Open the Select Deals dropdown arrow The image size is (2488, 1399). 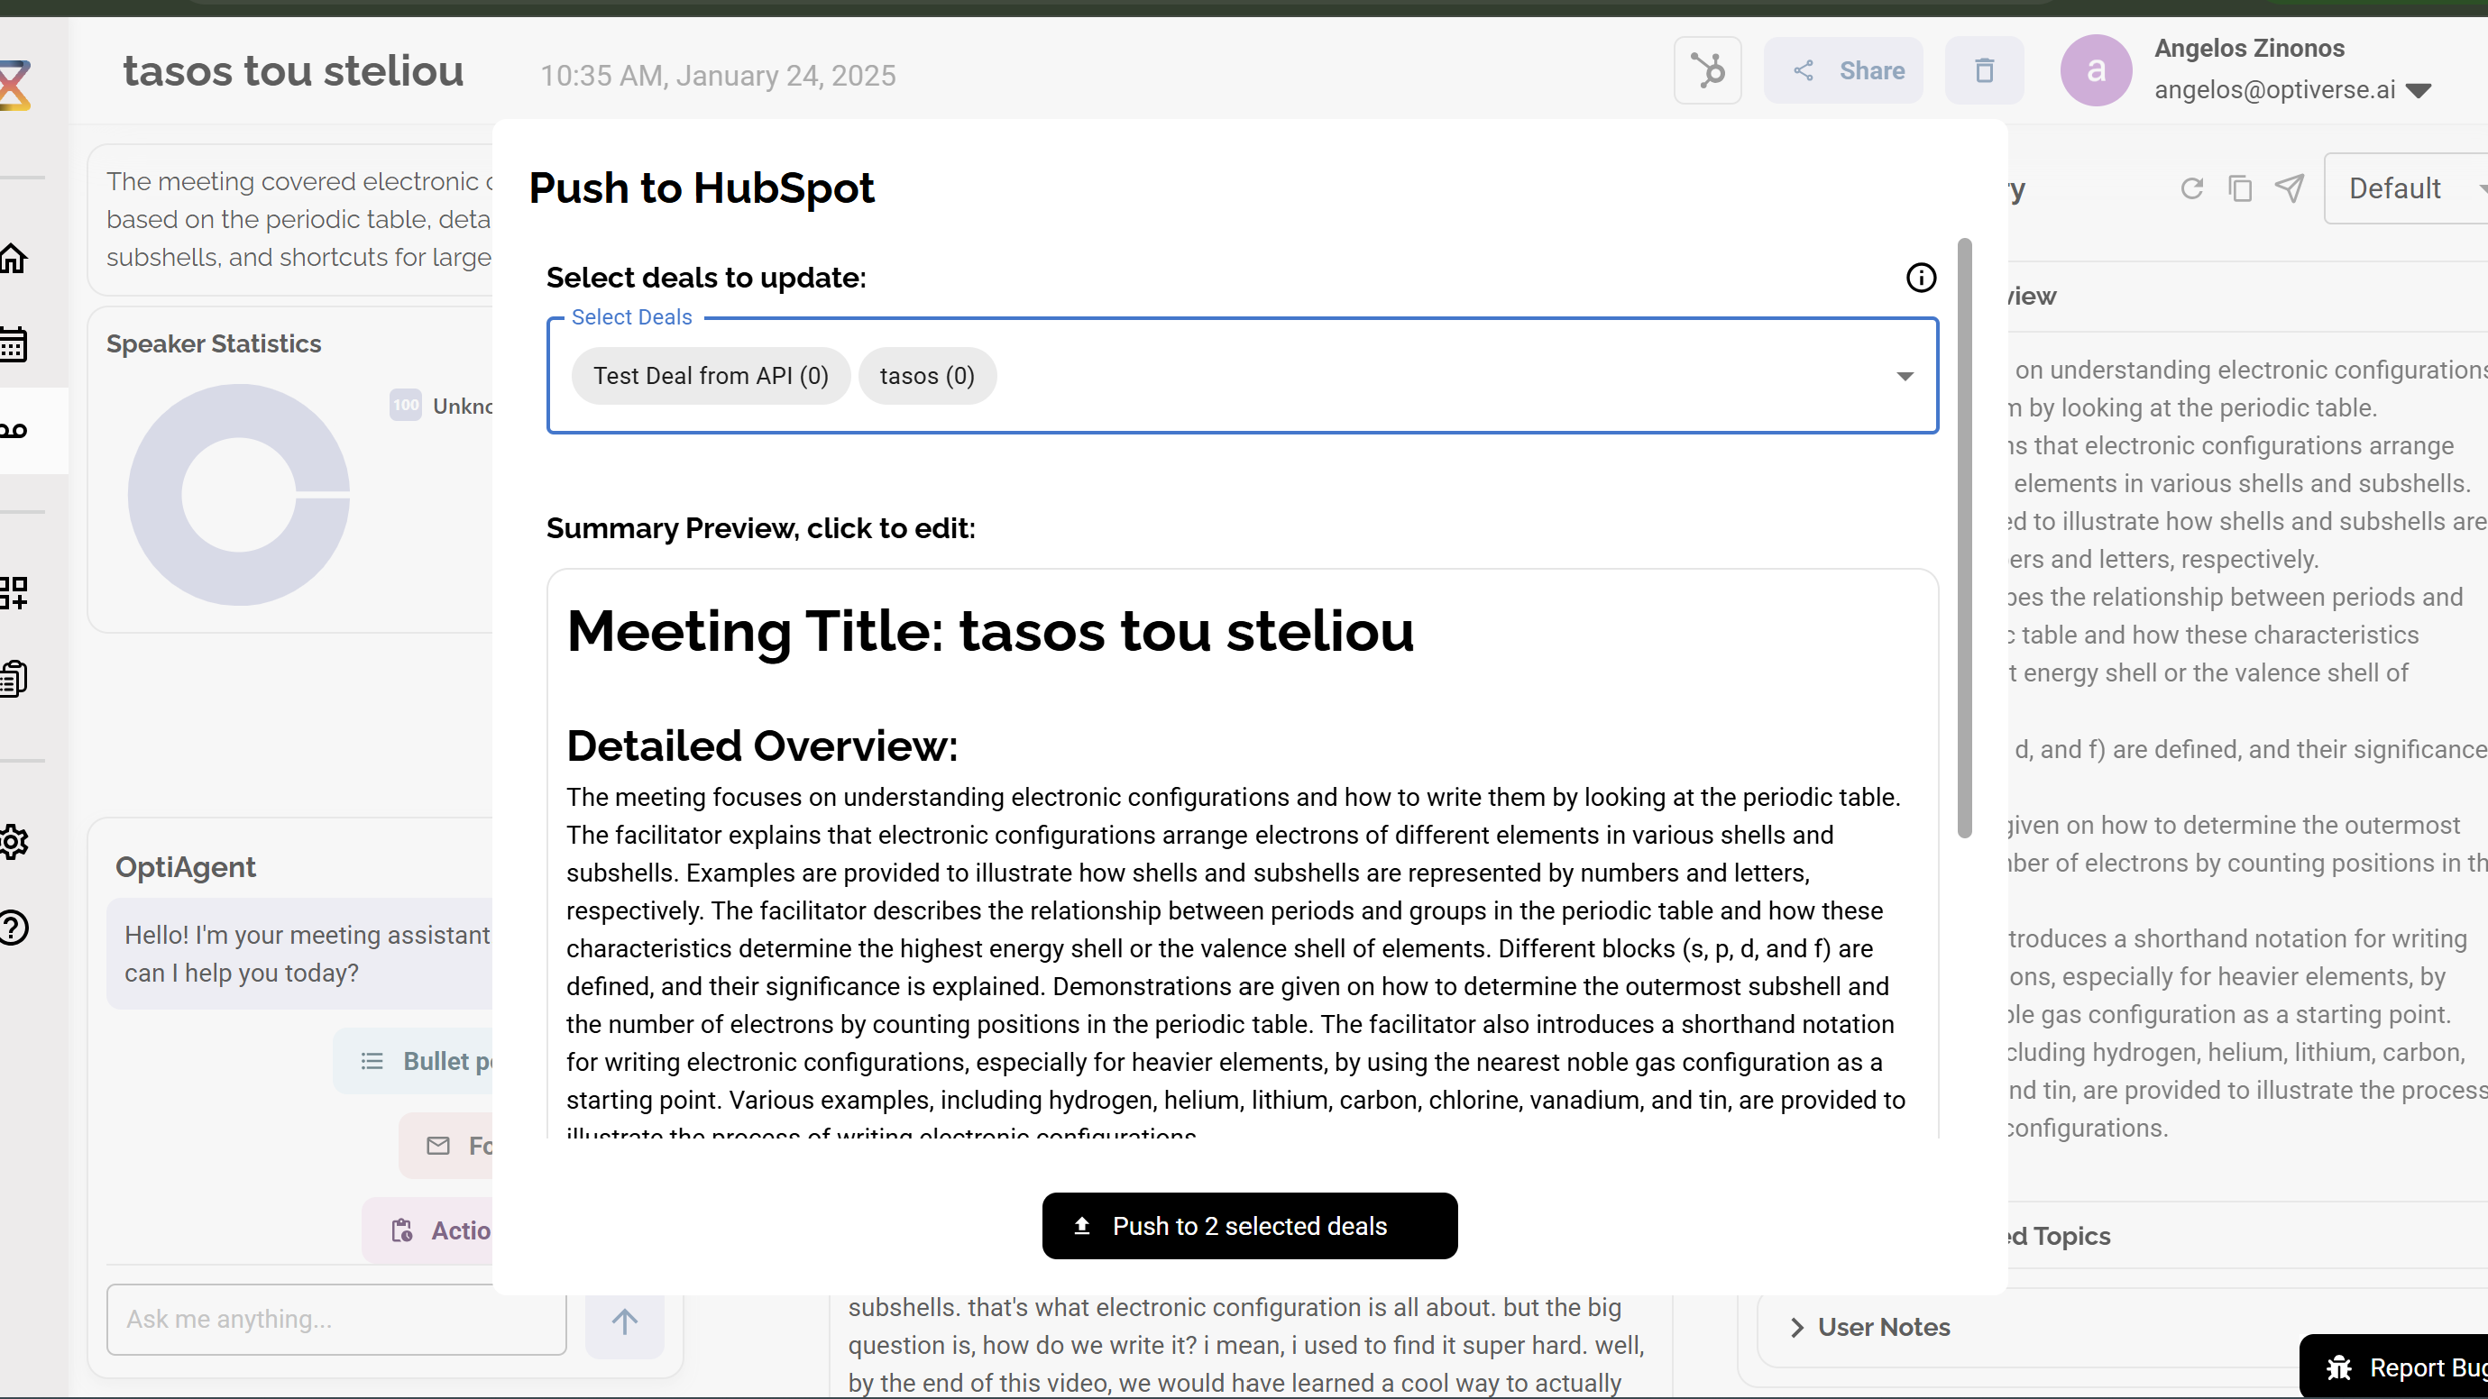(1904, 377)
